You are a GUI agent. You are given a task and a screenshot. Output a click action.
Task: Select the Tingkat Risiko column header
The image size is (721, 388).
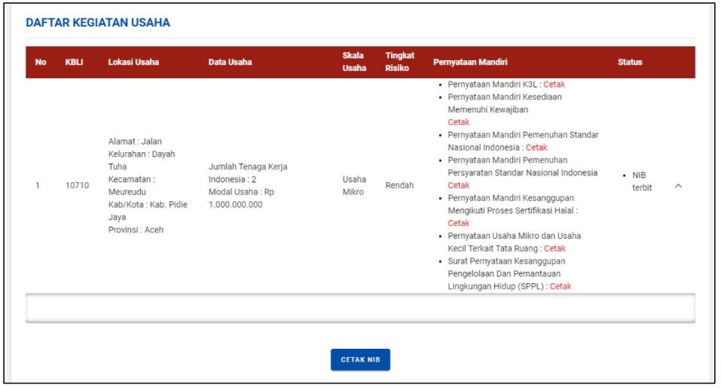(x=399, y=63)
